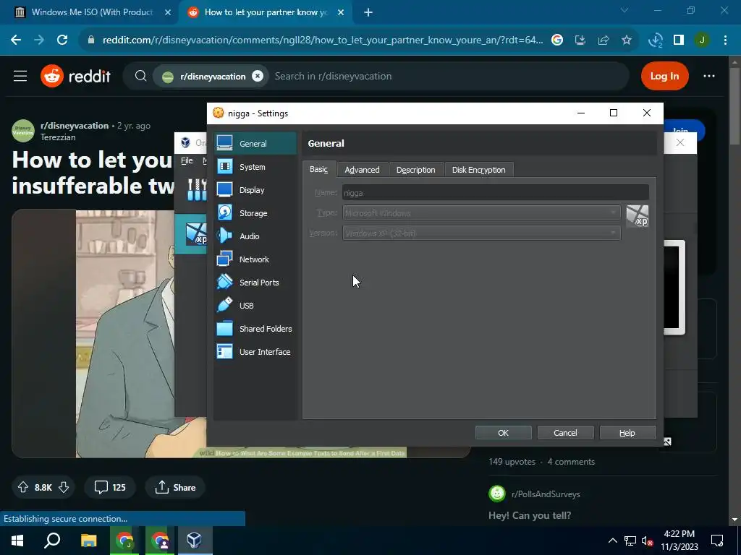Expand the Type dropdown in settings
The height and width of the screenshot is (555, 741).
481,213
